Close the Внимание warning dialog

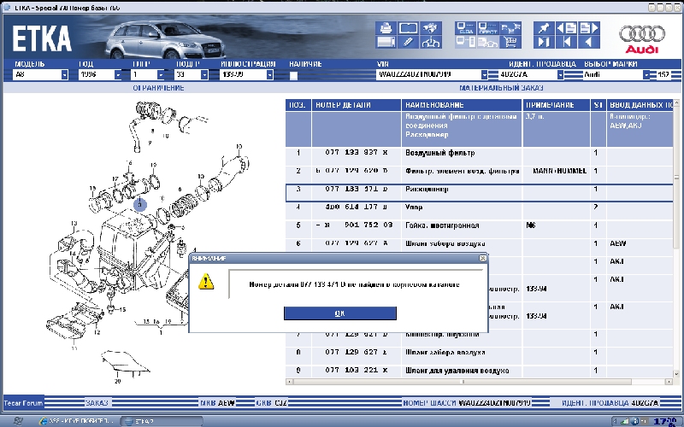click(482, 257)
